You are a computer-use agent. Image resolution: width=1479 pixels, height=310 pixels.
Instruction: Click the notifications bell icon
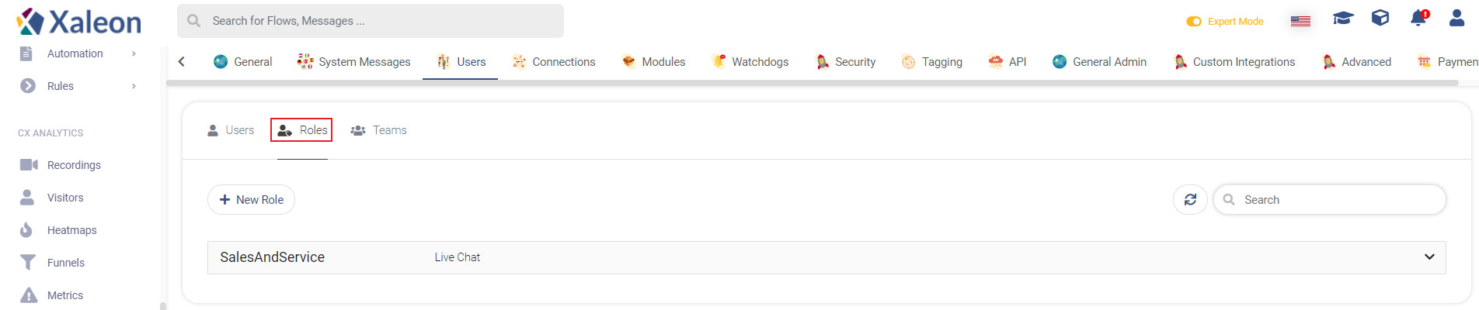[1418, 19]
